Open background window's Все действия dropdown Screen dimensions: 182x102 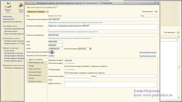coord(170,32)
